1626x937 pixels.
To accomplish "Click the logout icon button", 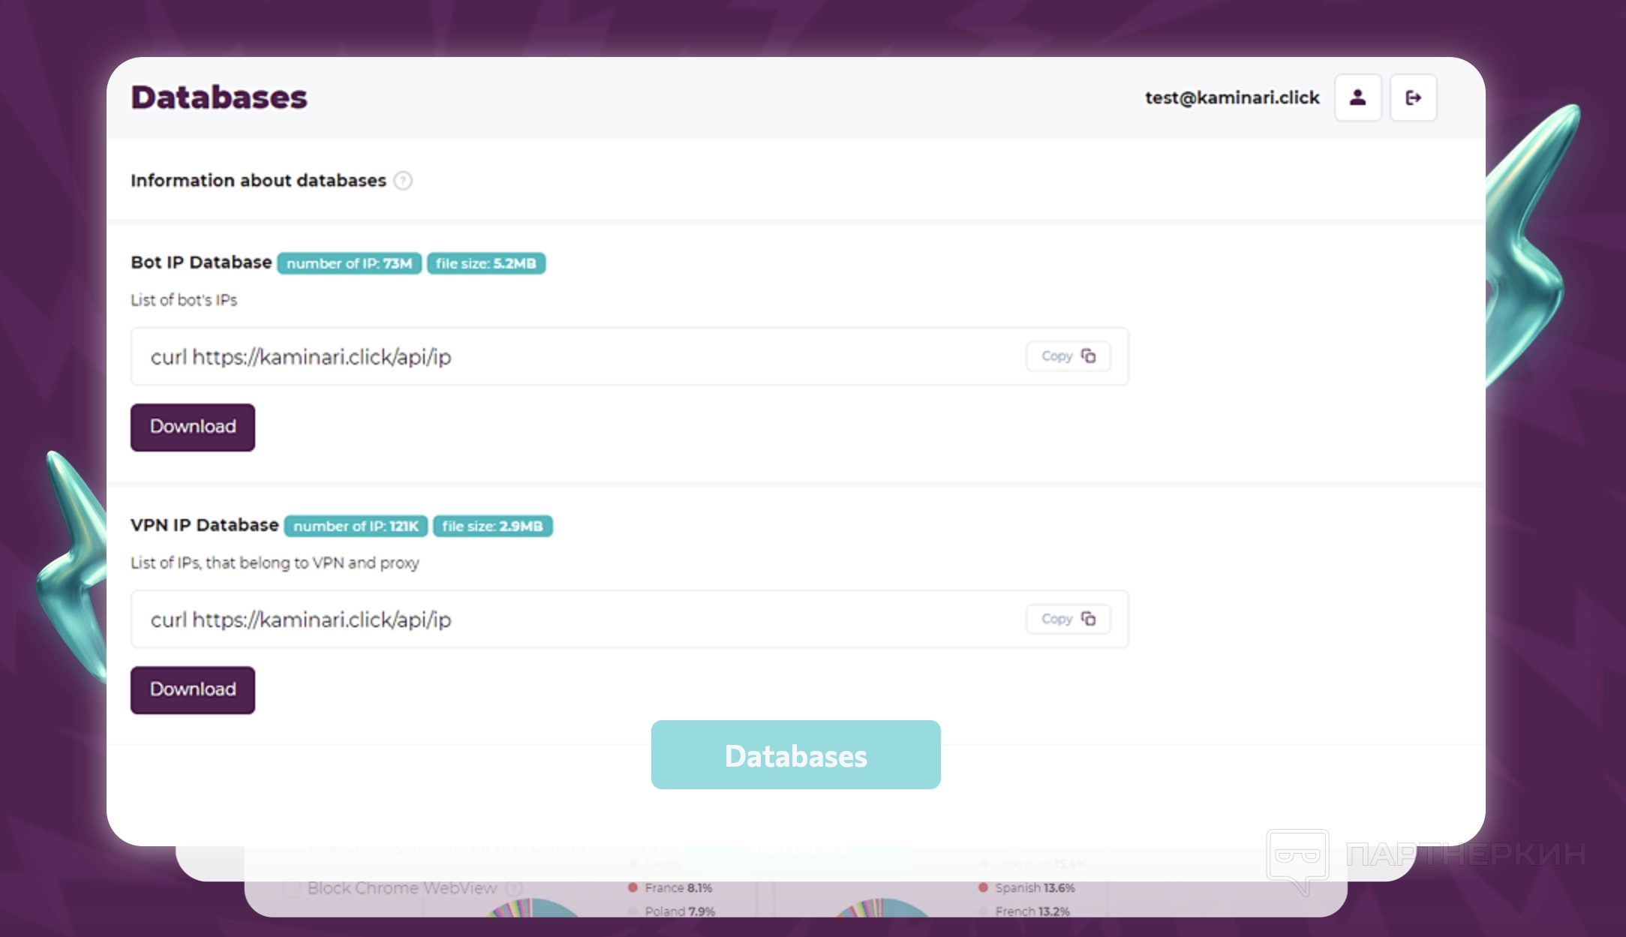I will pos(1413,98).
